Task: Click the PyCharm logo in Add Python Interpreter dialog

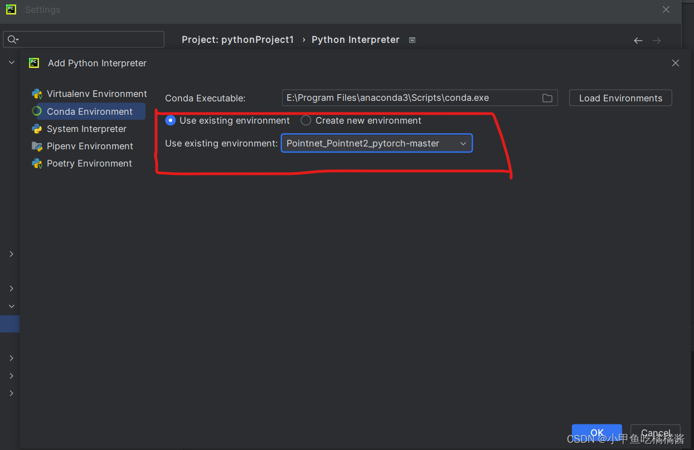Action: tap(34, 63)
